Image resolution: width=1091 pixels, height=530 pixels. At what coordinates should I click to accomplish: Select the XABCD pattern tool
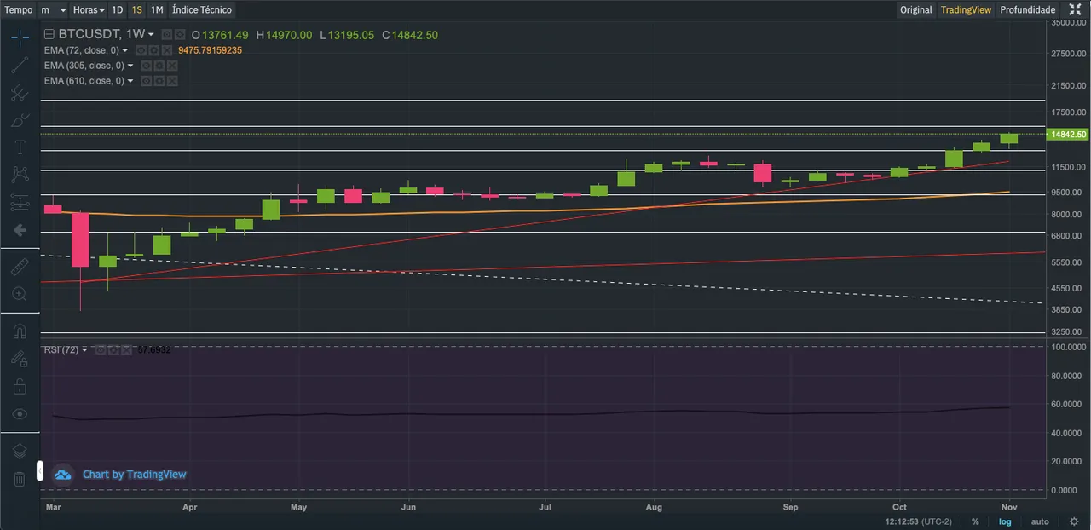pyautogui.click(x=20, y=175)
